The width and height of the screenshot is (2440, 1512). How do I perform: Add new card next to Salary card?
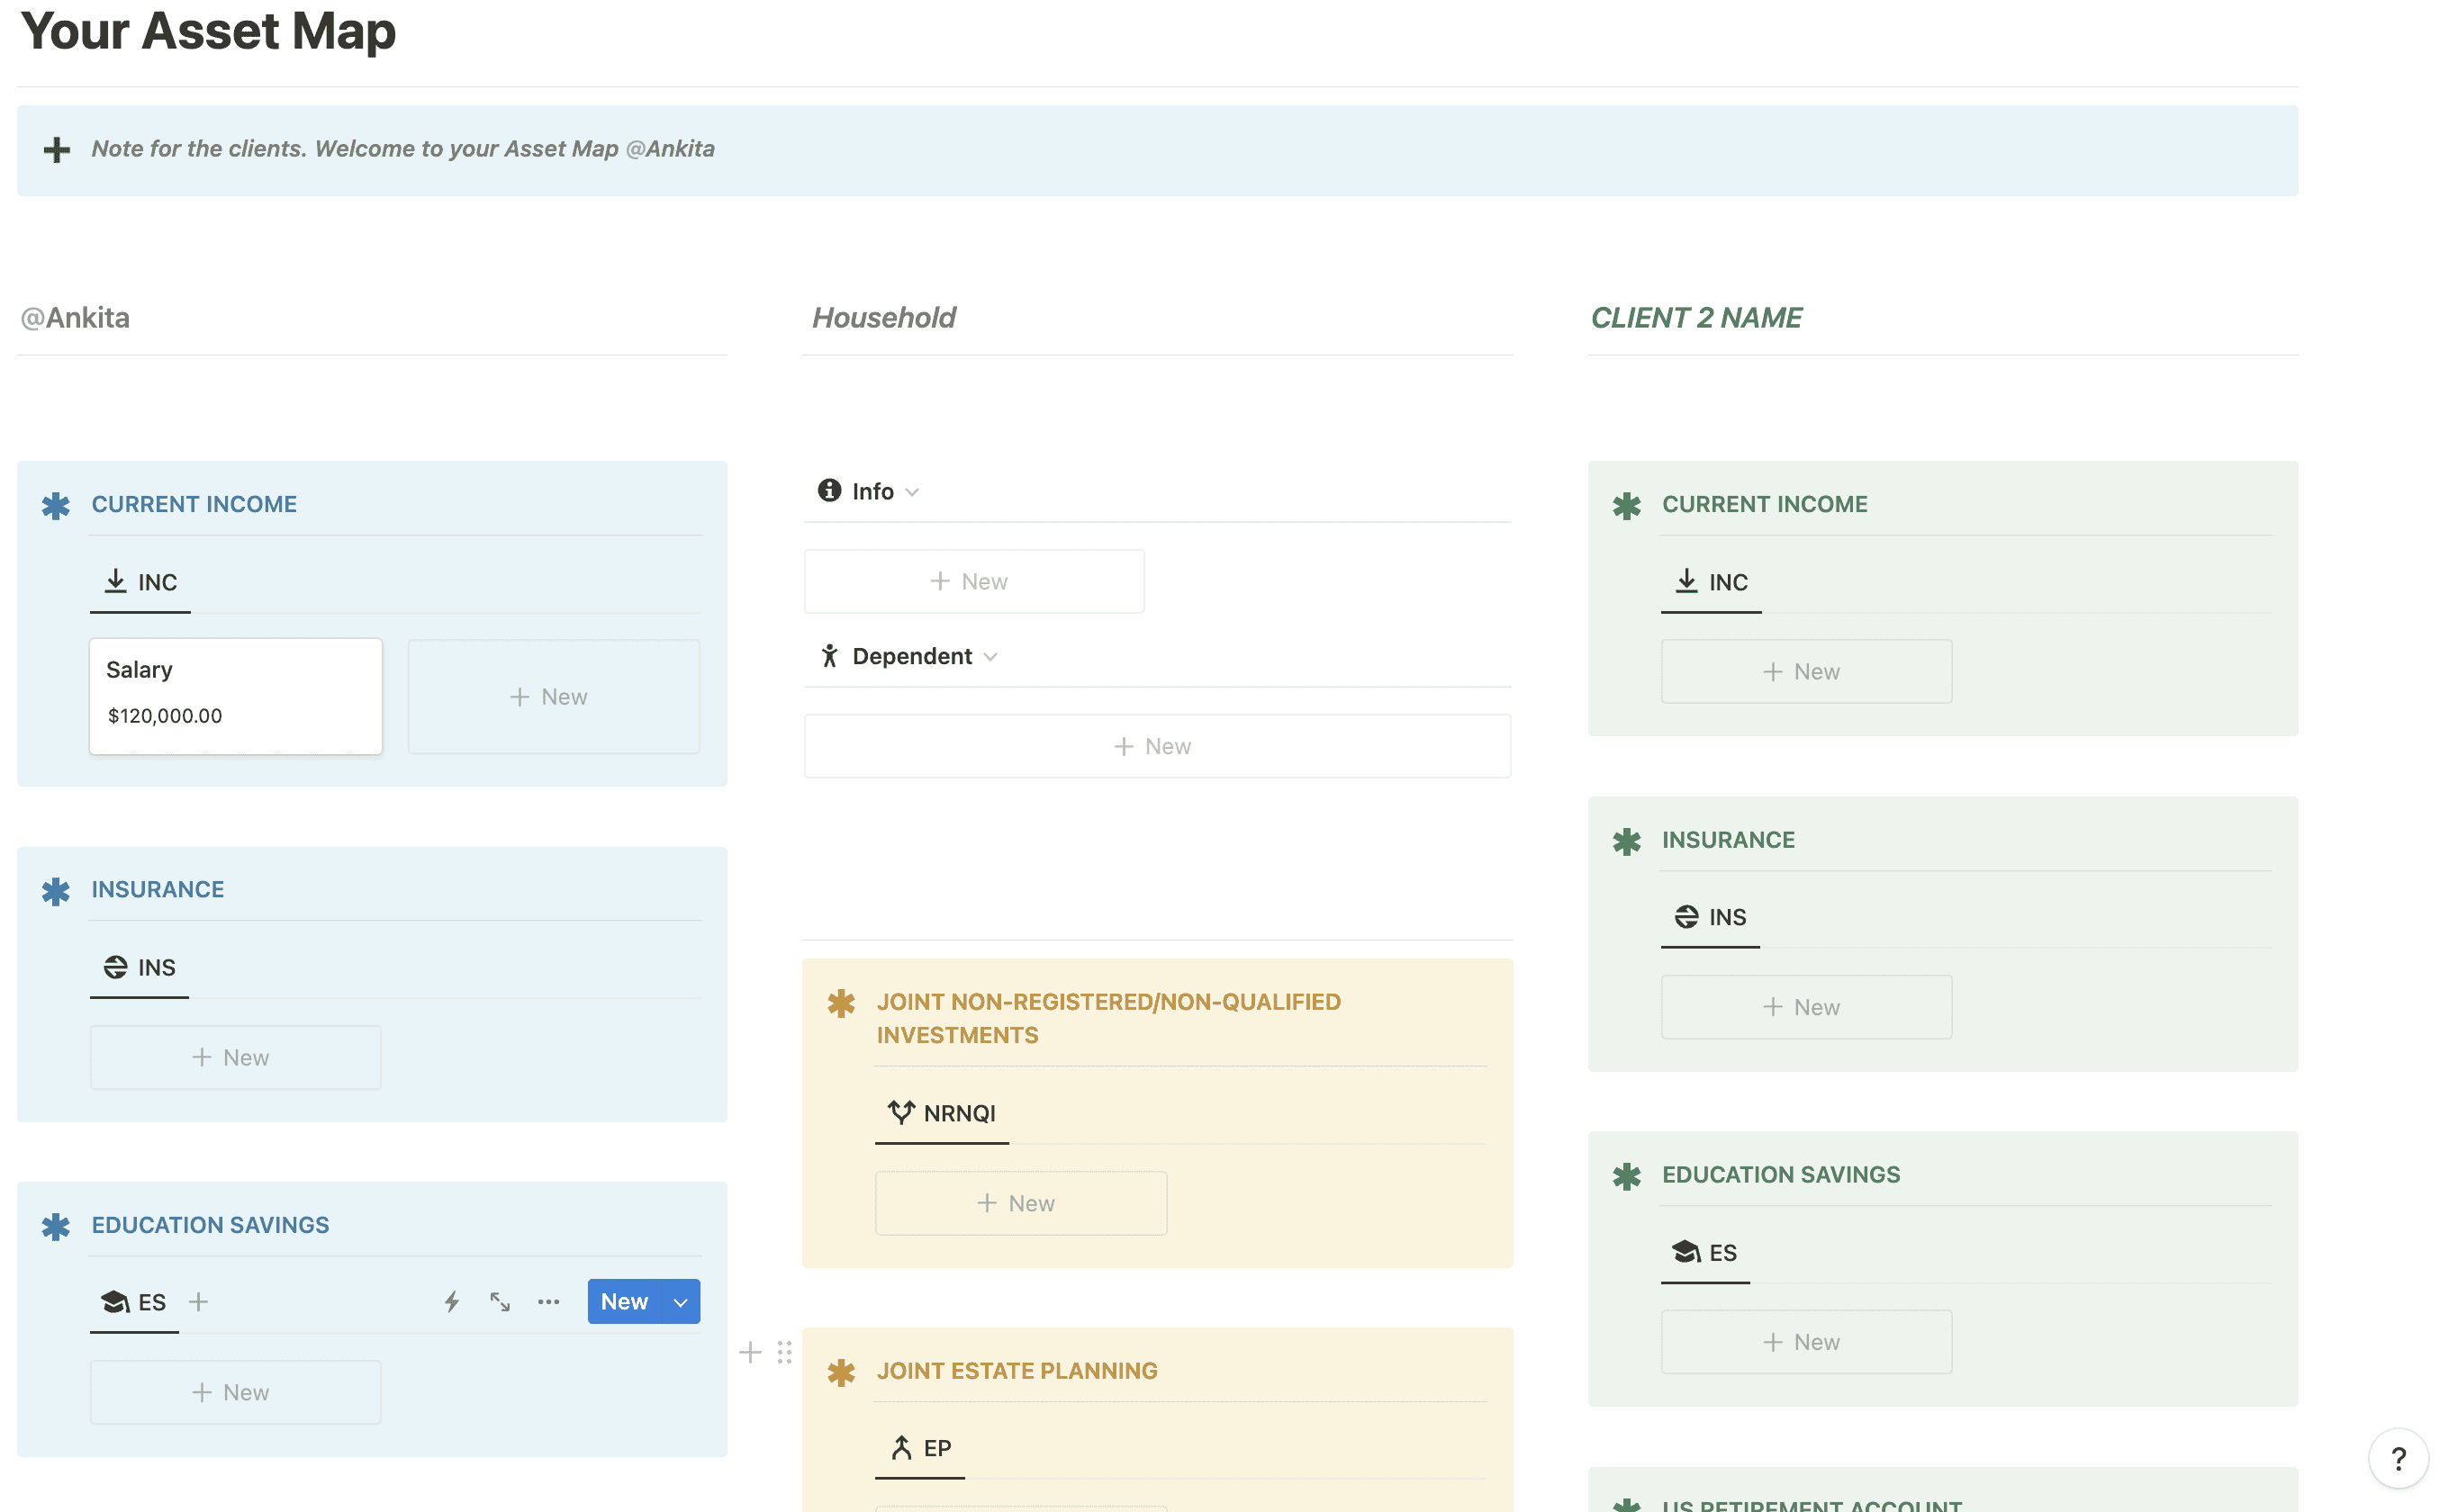coord(553,696)
